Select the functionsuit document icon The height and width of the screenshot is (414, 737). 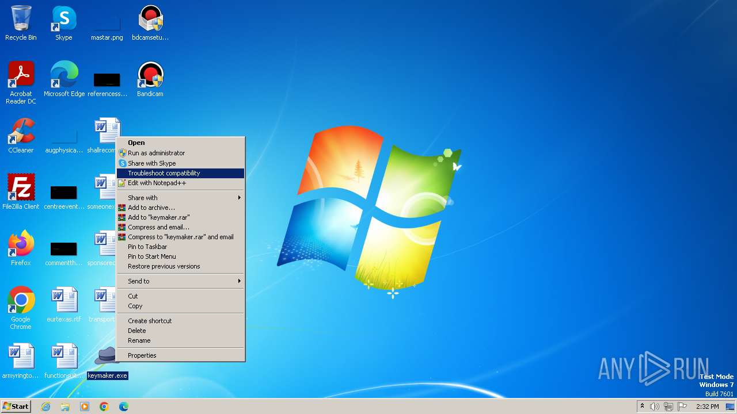[64, 361]
